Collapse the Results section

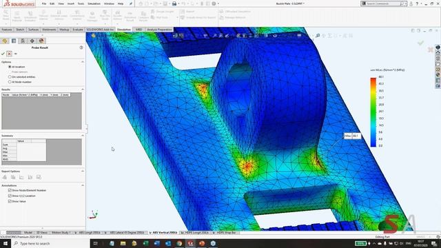coord(83,90)
